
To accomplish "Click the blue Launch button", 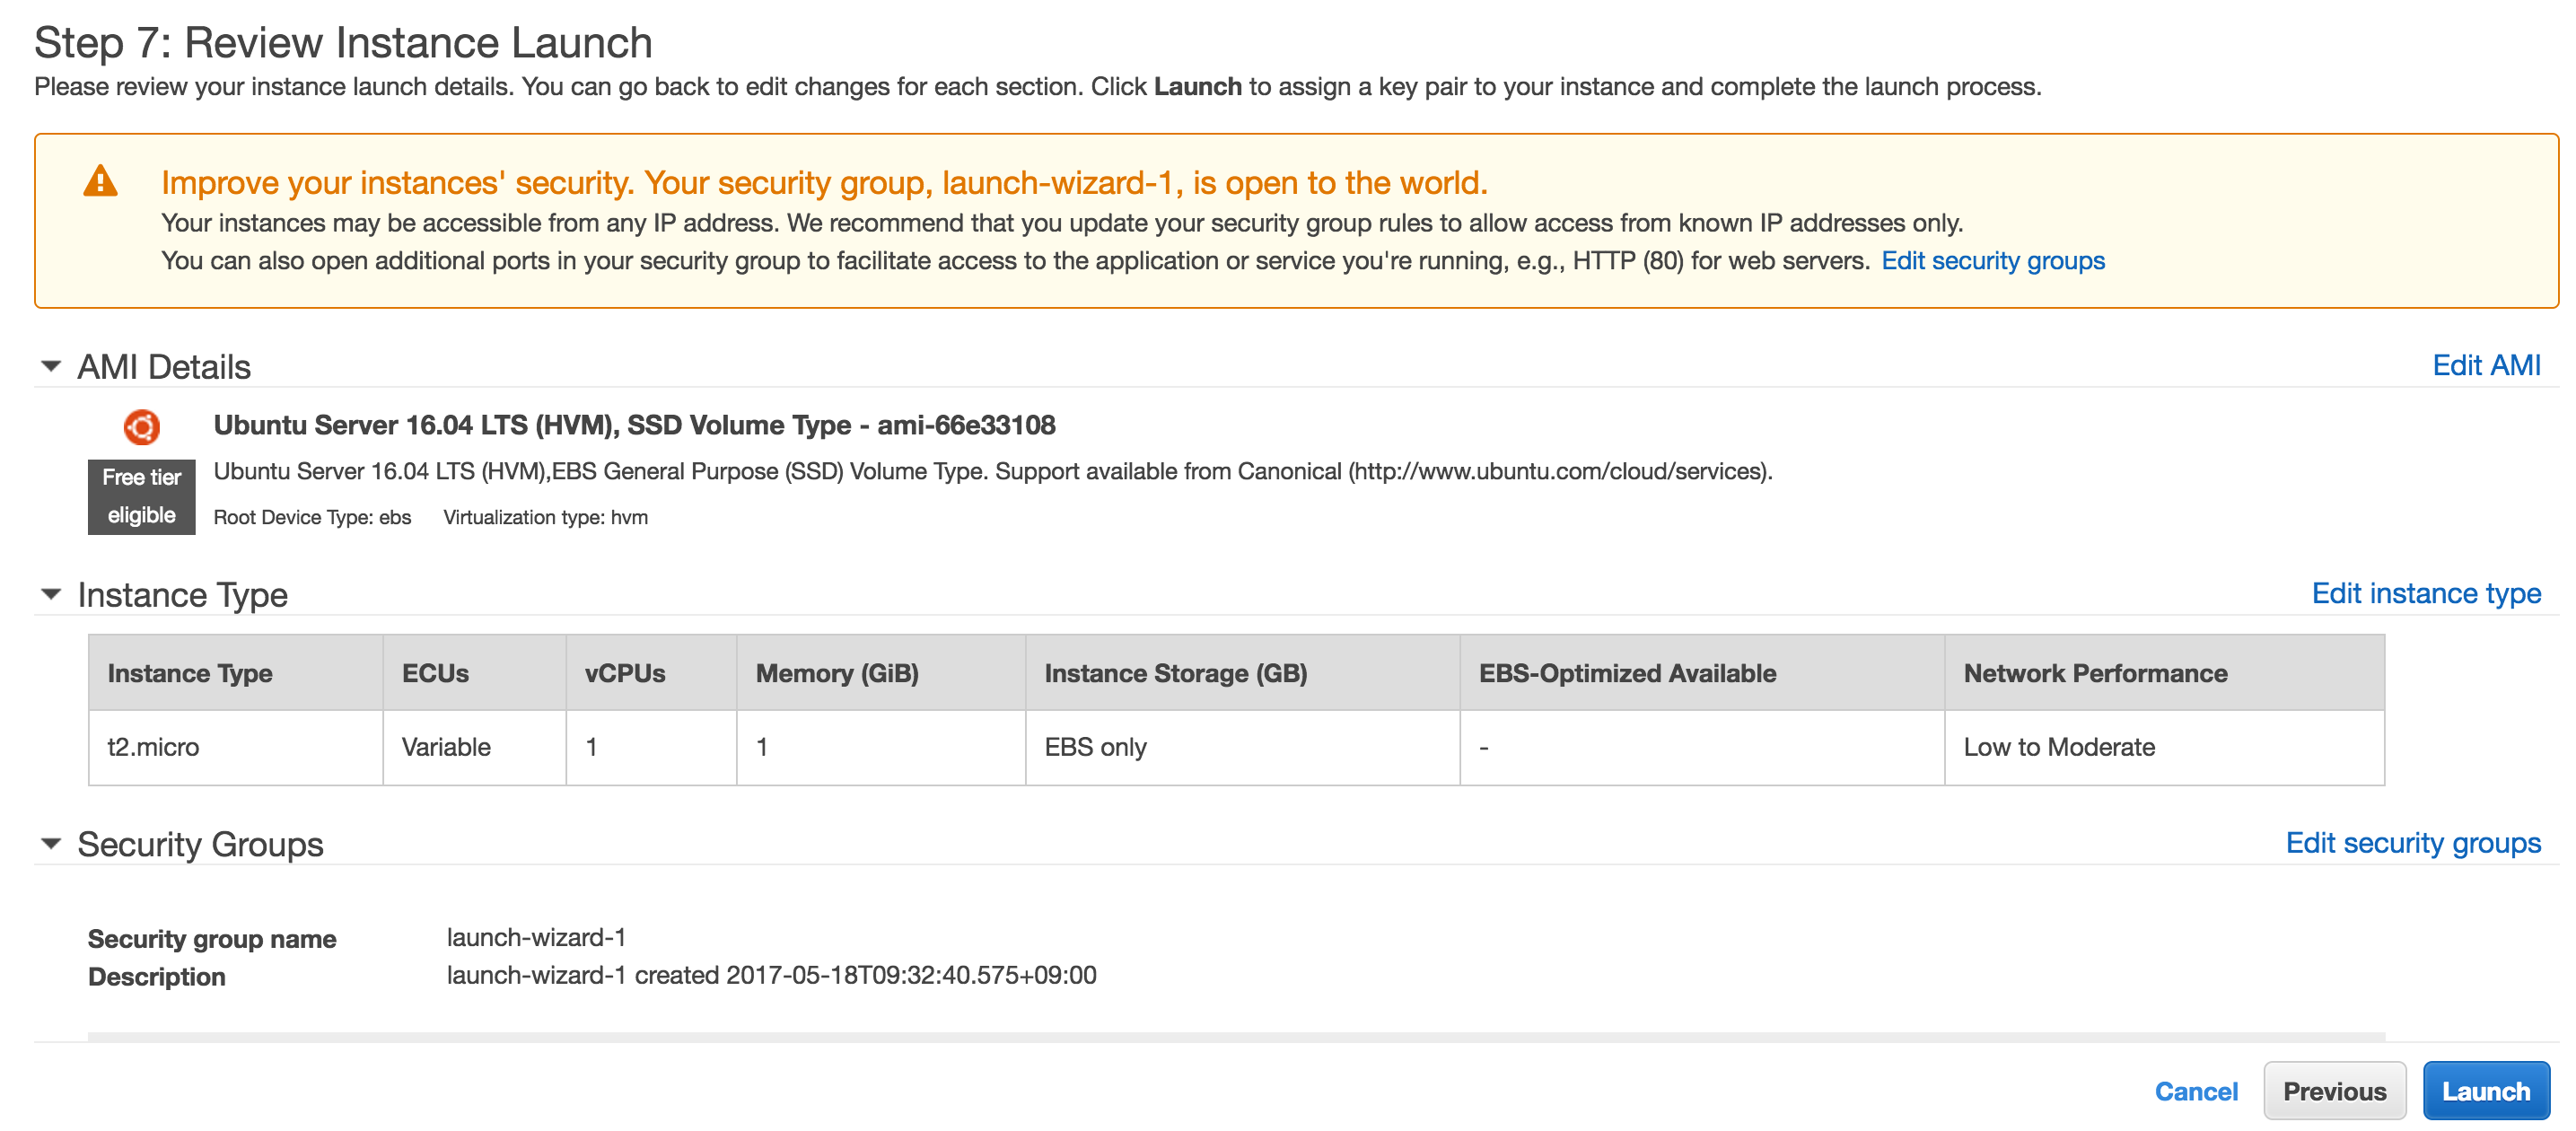I will [2486, 1091].
